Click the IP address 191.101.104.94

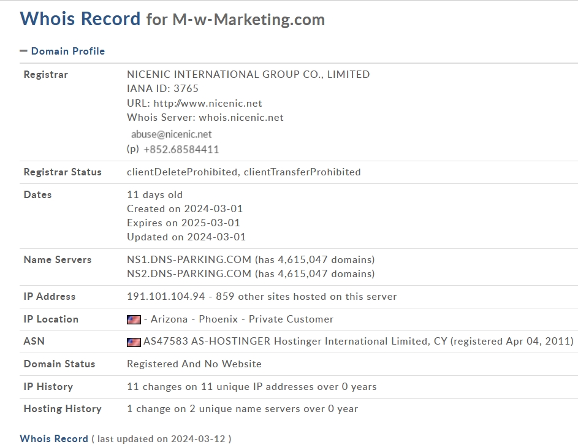(166, 297)
